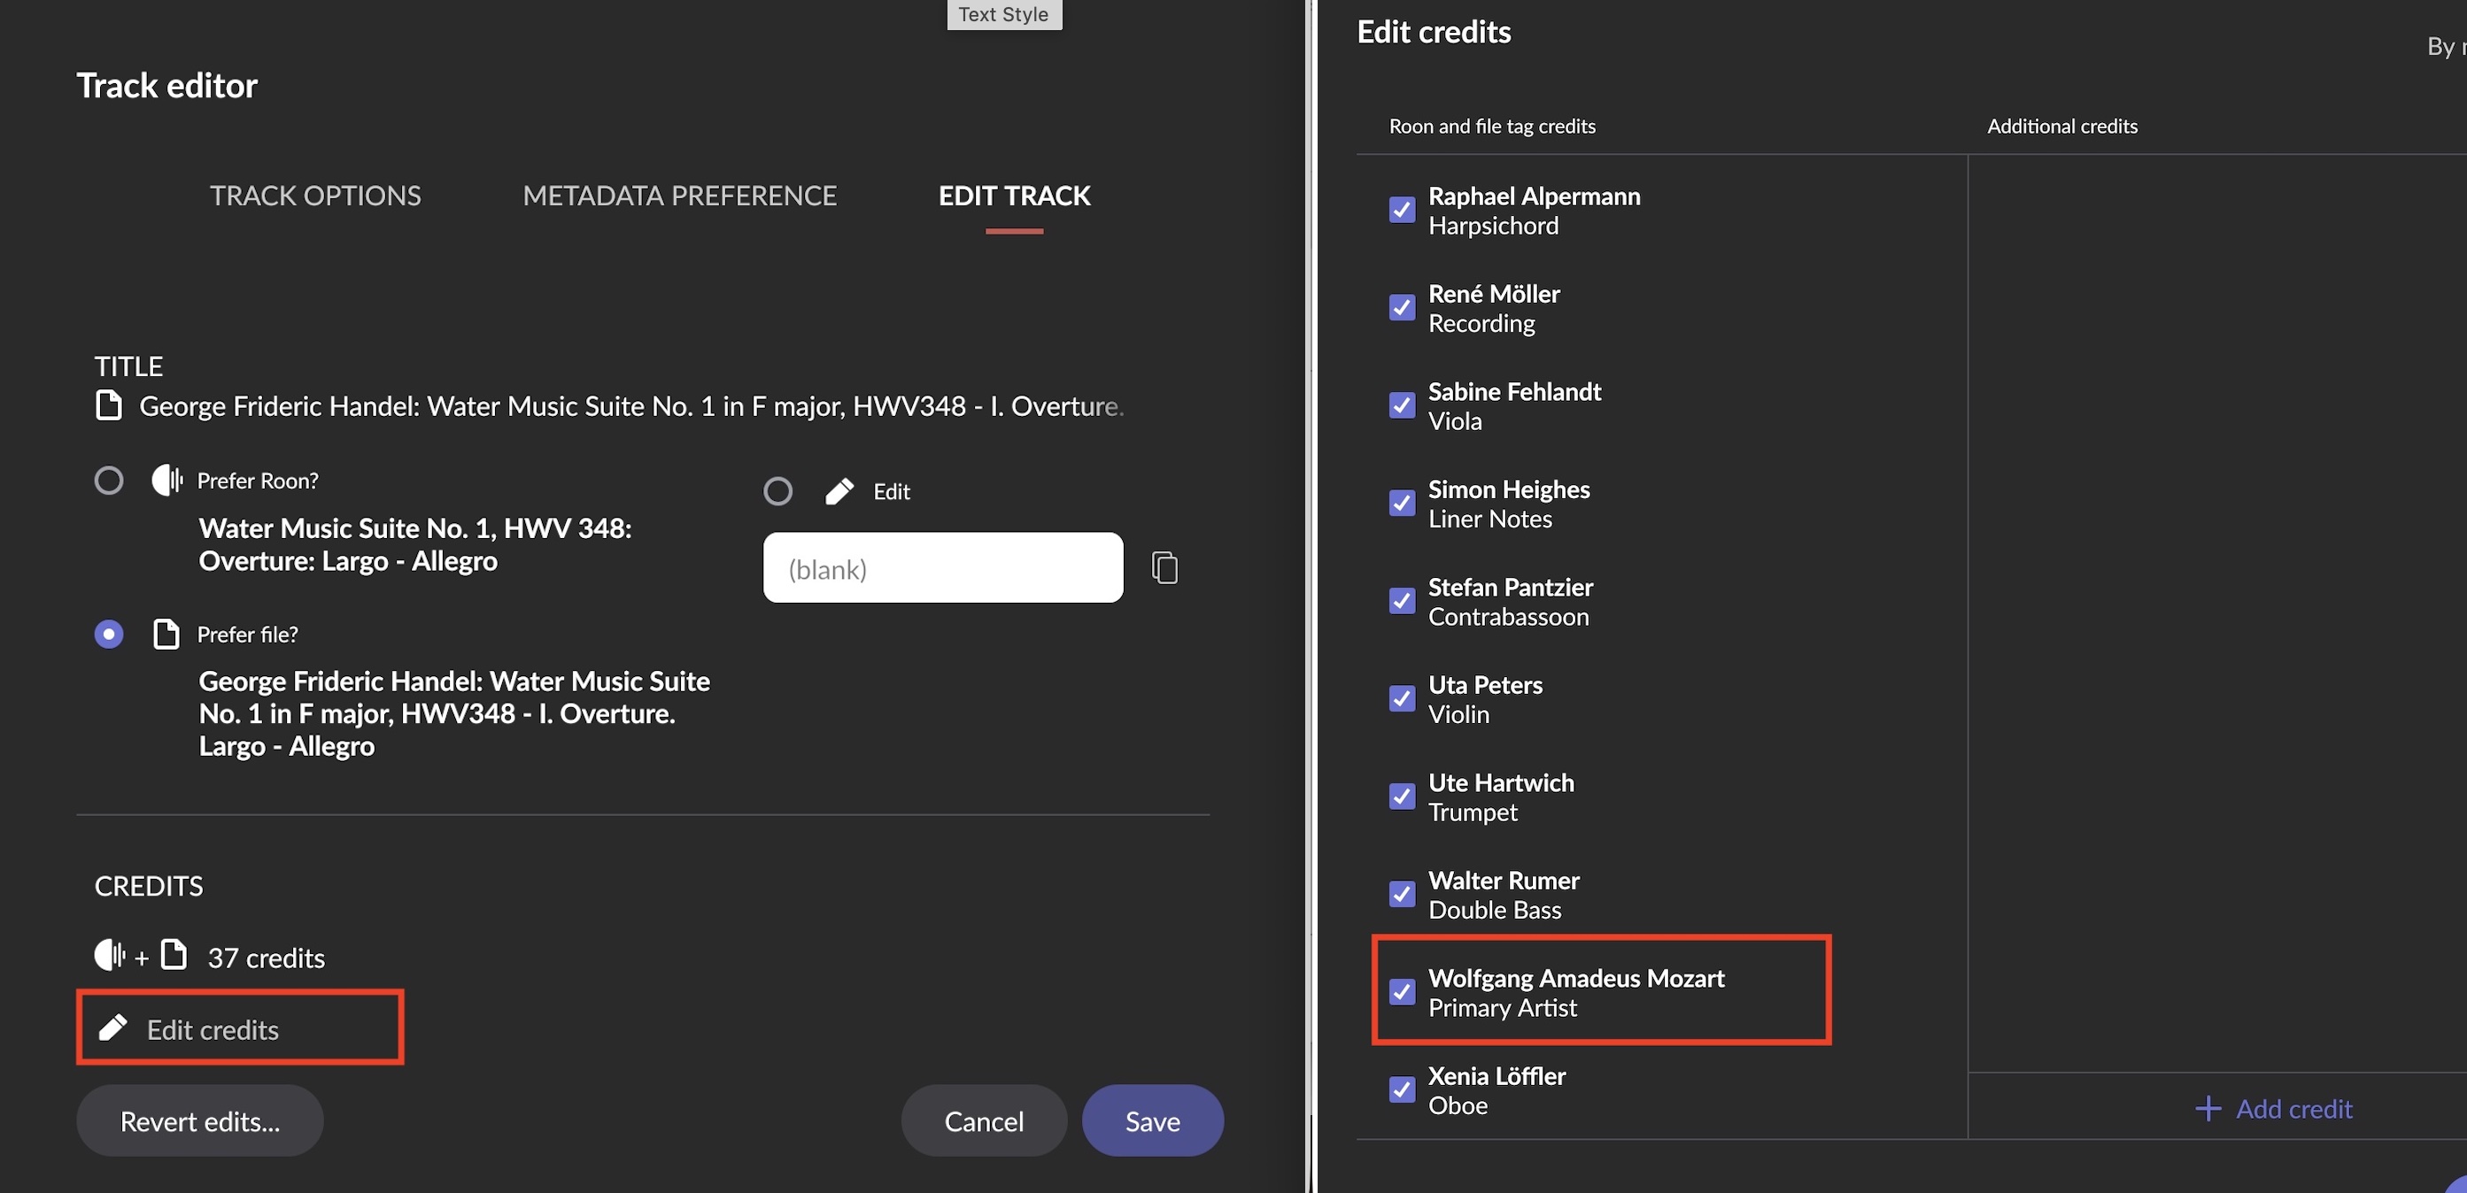
Task: Click the Revert edits button
Action: click(200, 1121)
